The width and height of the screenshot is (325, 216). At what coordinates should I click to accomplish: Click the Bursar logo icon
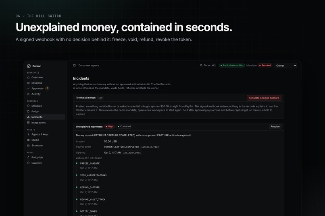pos(29,66)
